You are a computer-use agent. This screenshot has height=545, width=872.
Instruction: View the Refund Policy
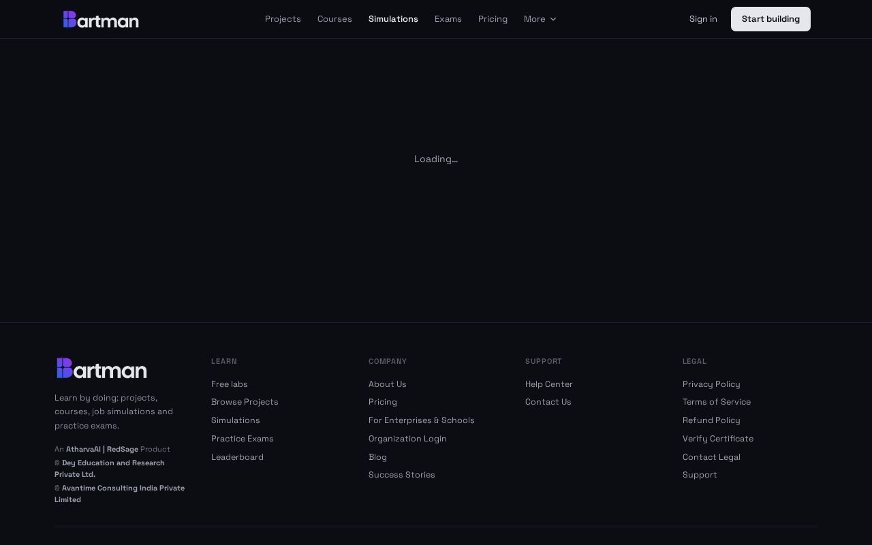711,420
